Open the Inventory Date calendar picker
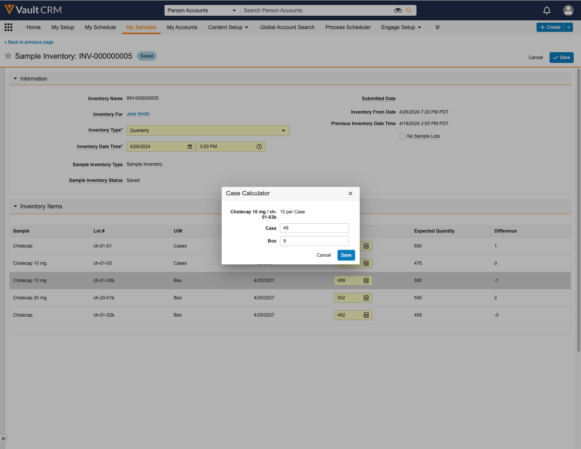This screenshot has width=581, height=449. point(190,147)
